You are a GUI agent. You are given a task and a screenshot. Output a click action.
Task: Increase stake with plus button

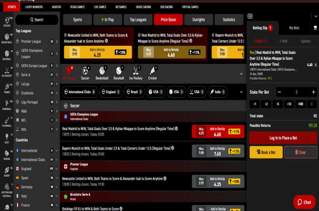click(x=314, y=92)
